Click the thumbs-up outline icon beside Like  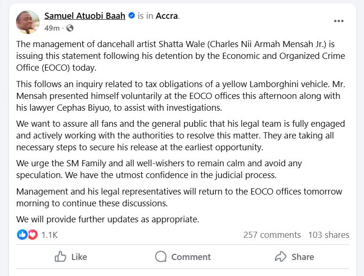[60, 257]
